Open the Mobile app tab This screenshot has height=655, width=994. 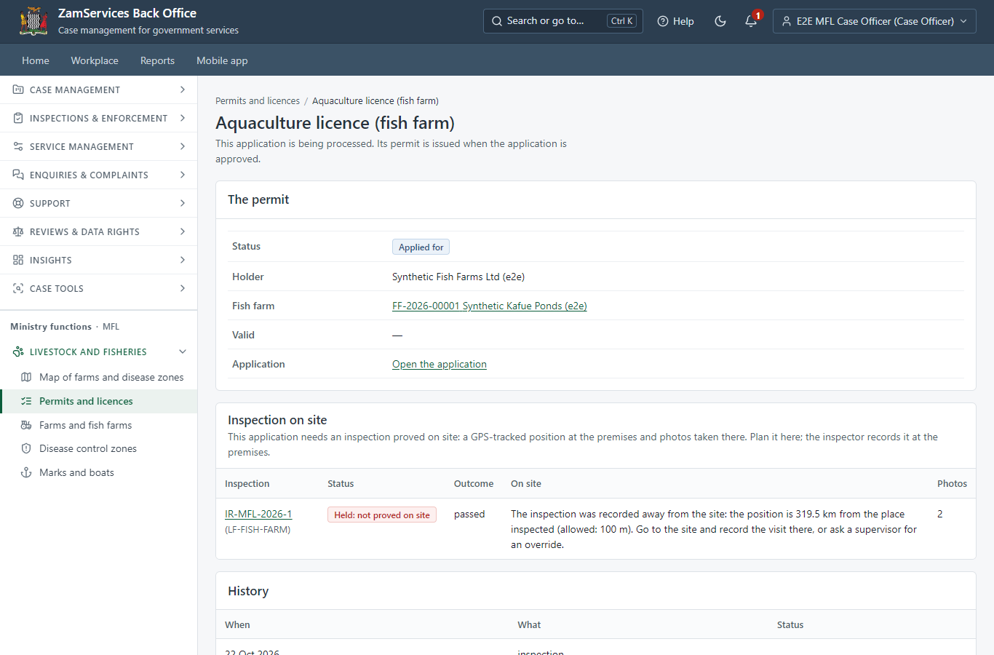(x=222, y=60)
